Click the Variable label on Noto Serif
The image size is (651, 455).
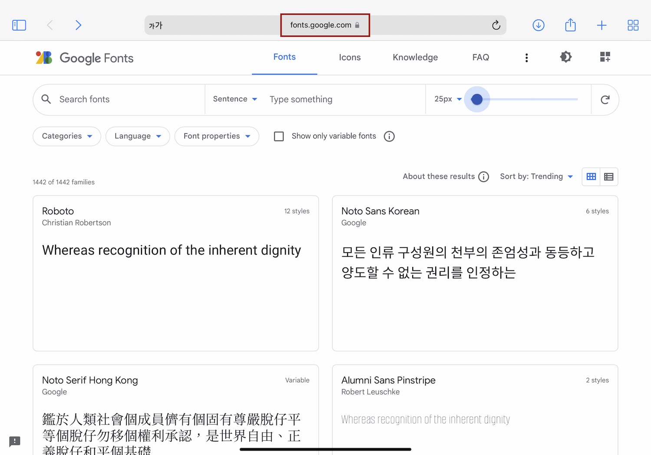pos(297,380)
